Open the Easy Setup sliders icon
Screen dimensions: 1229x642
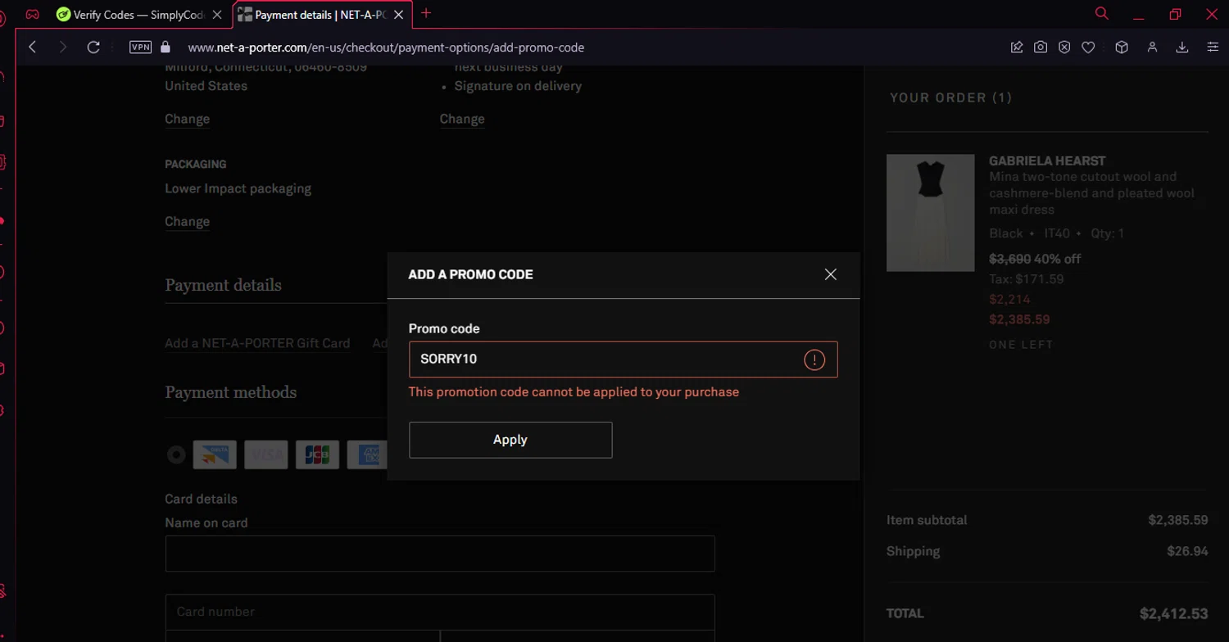tap(1213, 47)
